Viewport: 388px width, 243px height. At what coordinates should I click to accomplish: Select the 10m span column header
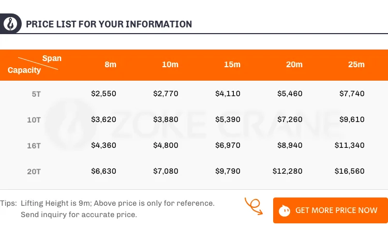click(170, 65)
